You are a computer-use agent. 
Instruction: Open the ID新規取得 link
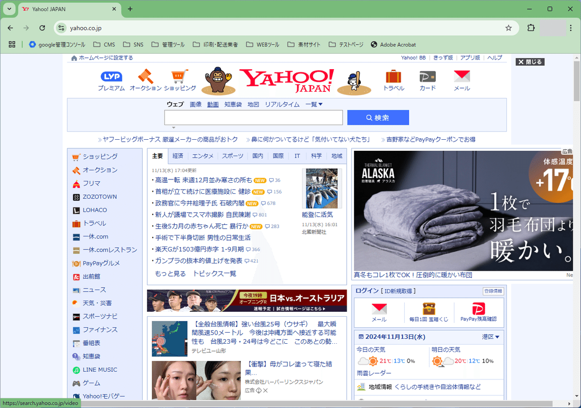coord(398,291)
